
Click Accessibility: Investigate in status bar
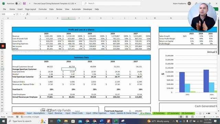30,117
